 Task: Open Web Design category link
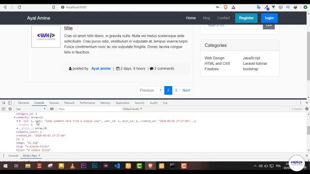214,58
